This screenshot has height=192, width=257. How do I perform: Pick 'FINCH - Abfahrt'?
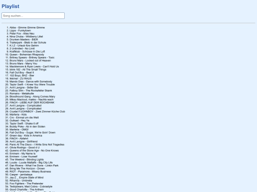(x=19, y=138)
